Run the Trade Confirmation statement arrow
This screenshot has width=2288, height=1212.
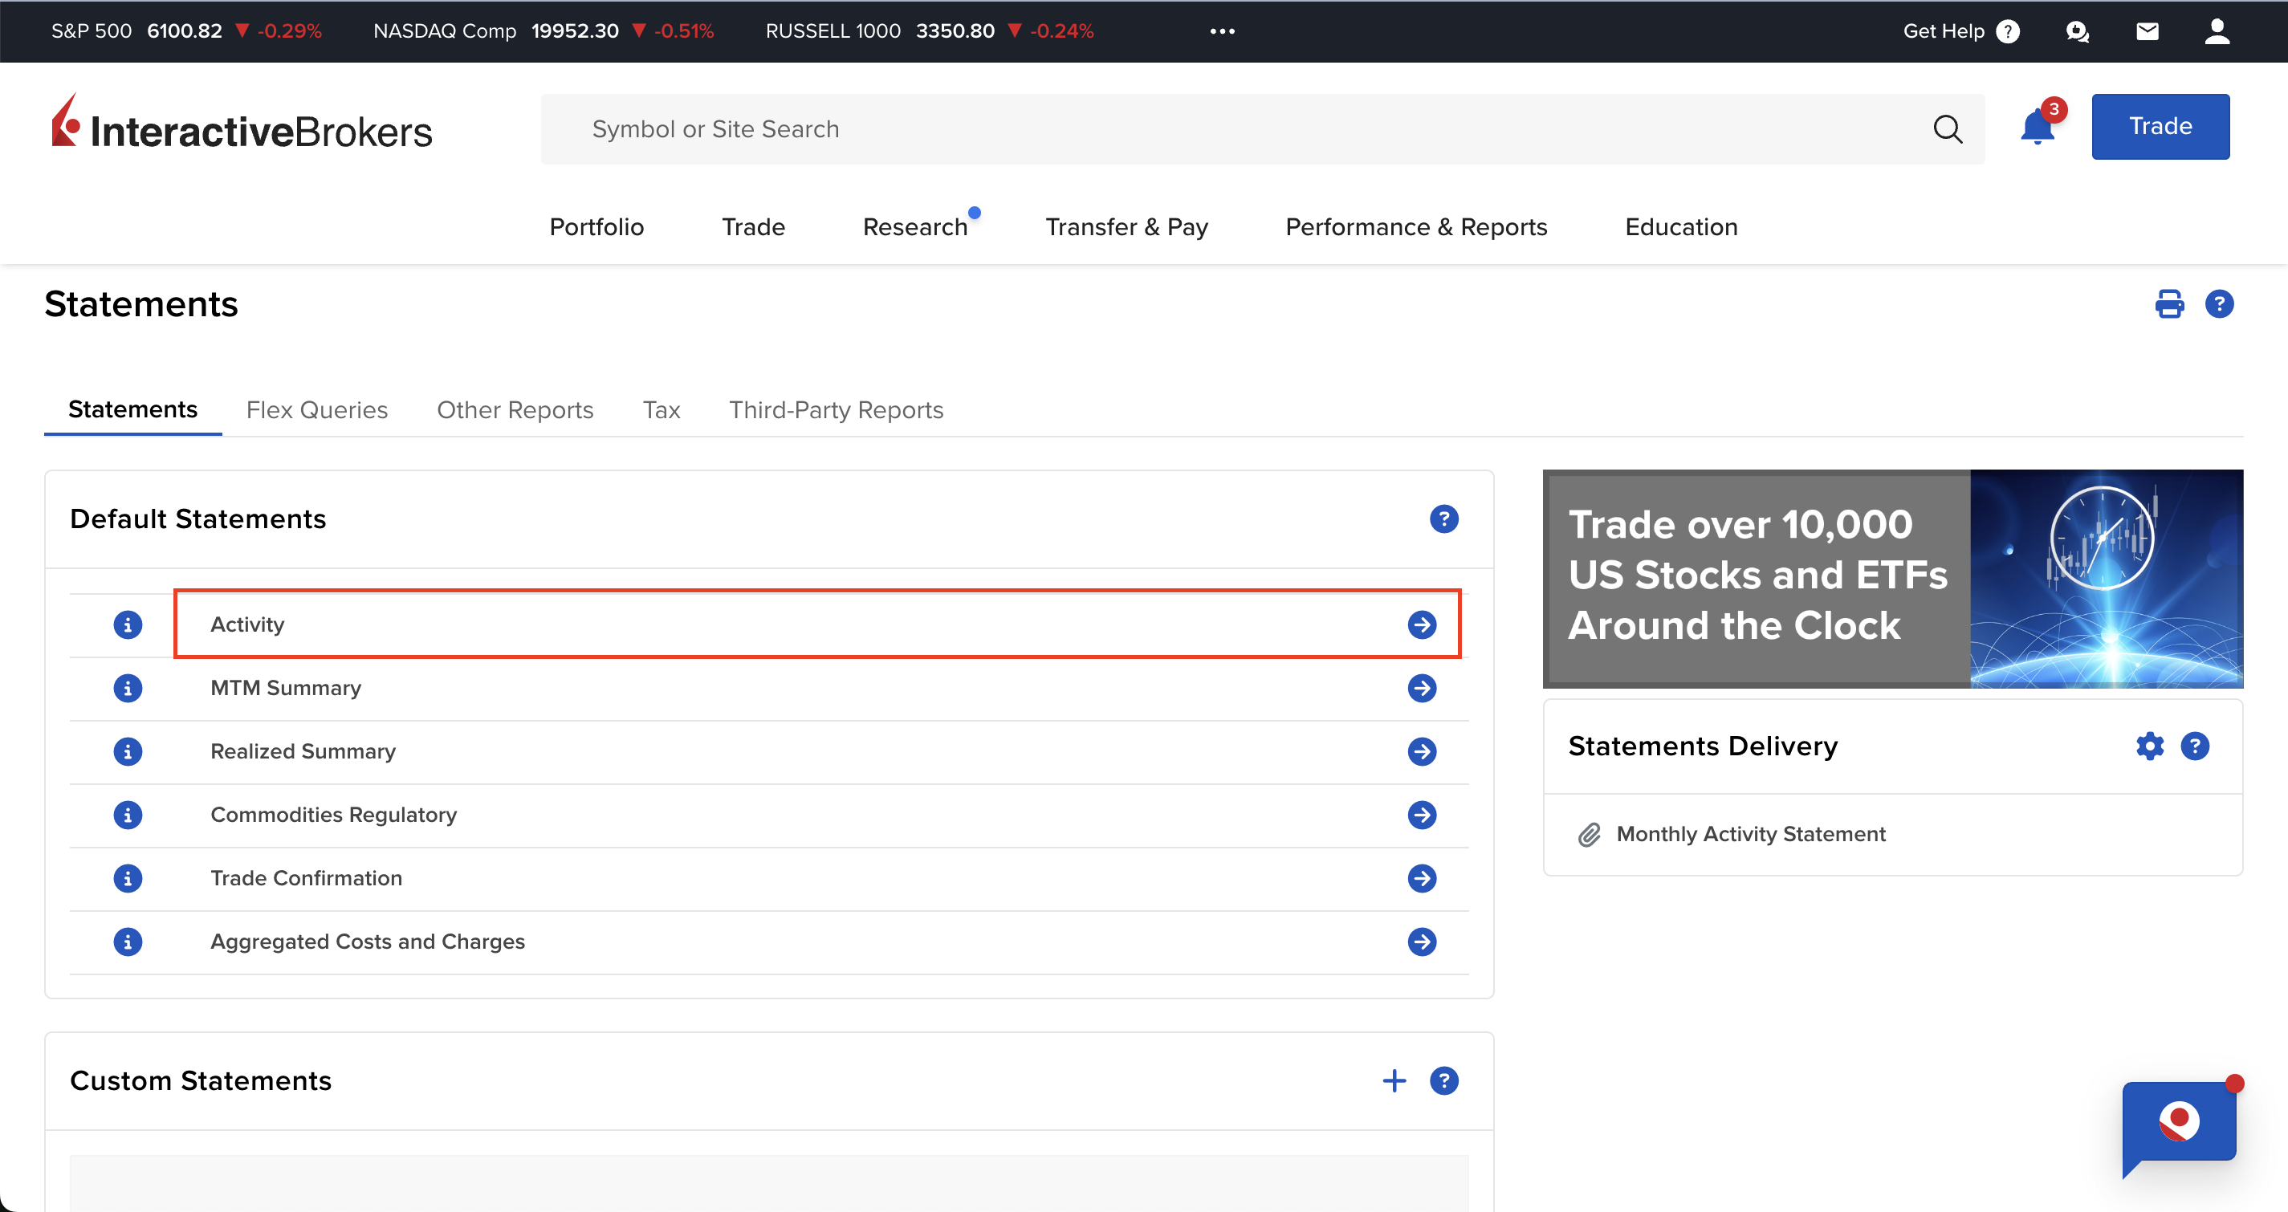click(1422, 879)
